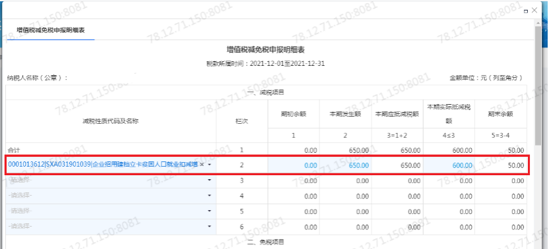Click the 期初余额 field in row 2
The image size is (549, 249).
click(x=294, y=165)
